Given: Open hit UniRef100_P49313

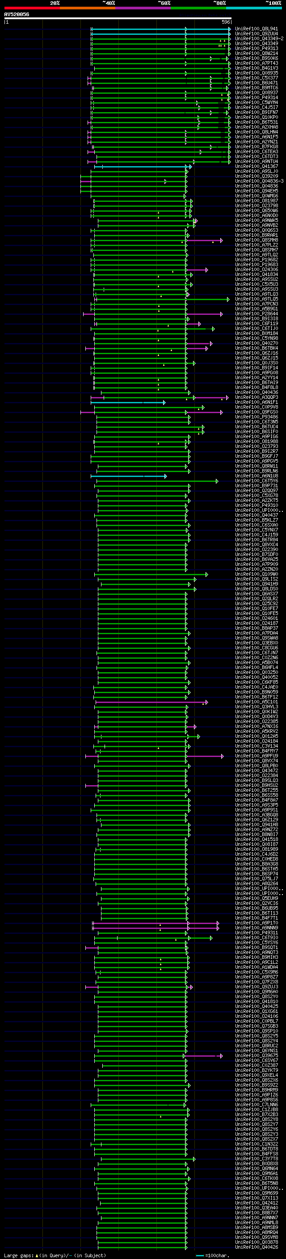Looking at the screenshot, I should pos(256,48).
